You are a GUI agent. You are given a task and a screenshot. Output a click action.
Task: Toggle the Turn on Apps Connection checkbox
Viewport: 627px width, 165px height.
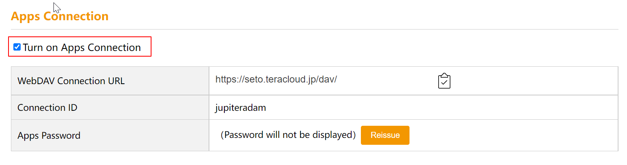tap(17, 47)
